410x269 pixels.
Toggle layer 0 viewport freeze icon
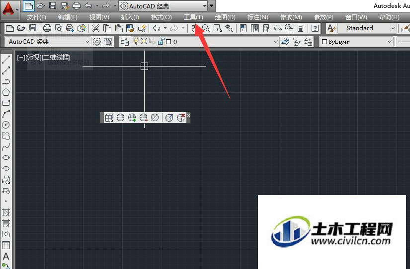tap(153, 42)
